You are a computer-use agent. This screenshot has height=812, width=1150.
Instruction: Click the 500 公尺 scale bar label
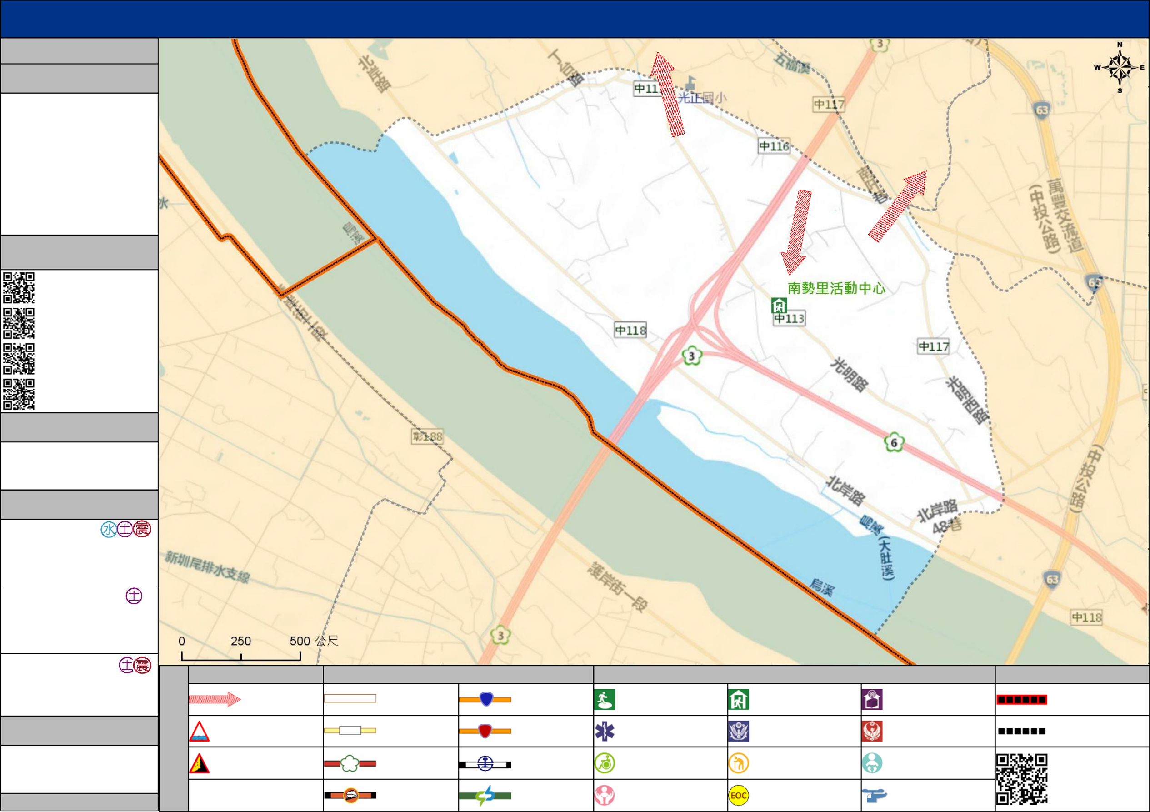click(314, 641)
